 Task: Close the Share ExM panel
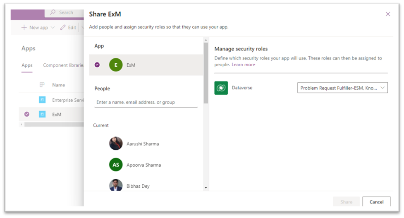(x=388, y=14)
